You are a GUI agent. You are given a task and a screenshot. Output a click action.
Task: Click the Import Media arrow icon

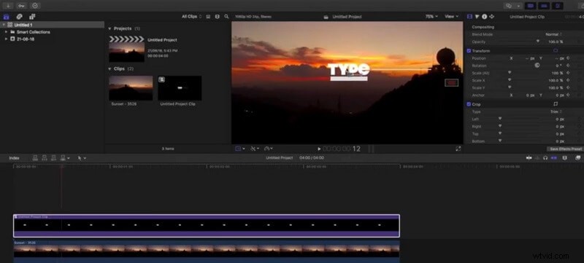click(8, 6)
